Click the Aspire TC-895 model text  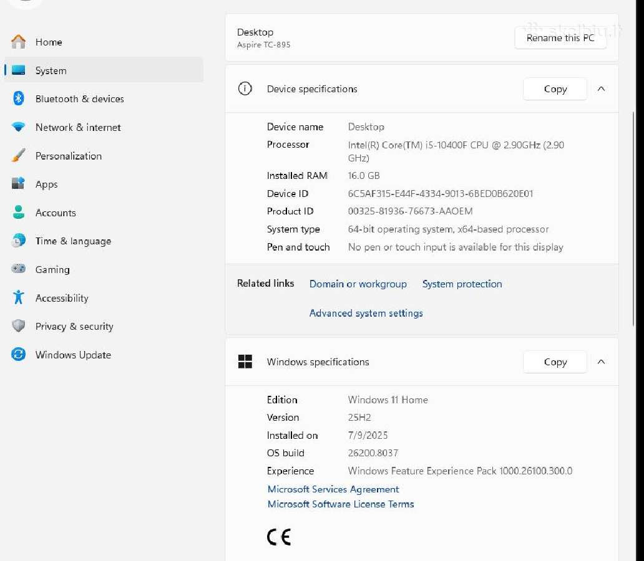point(263,45)
